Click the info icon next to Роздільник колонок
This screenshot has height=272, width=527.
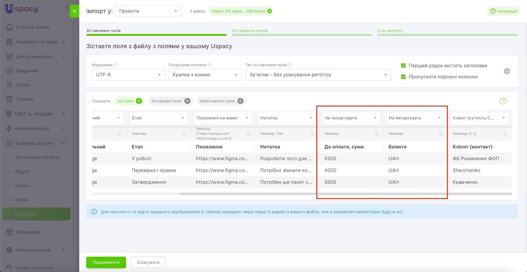point(210,65)
